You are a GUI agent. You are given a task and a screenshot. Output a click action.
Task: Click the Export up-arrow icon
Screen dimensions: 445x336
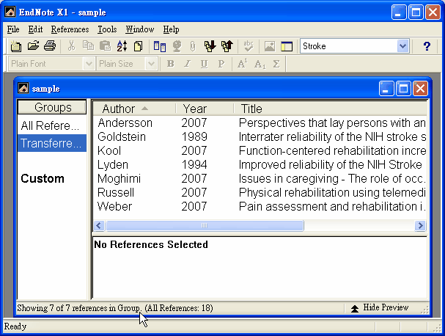227,46
